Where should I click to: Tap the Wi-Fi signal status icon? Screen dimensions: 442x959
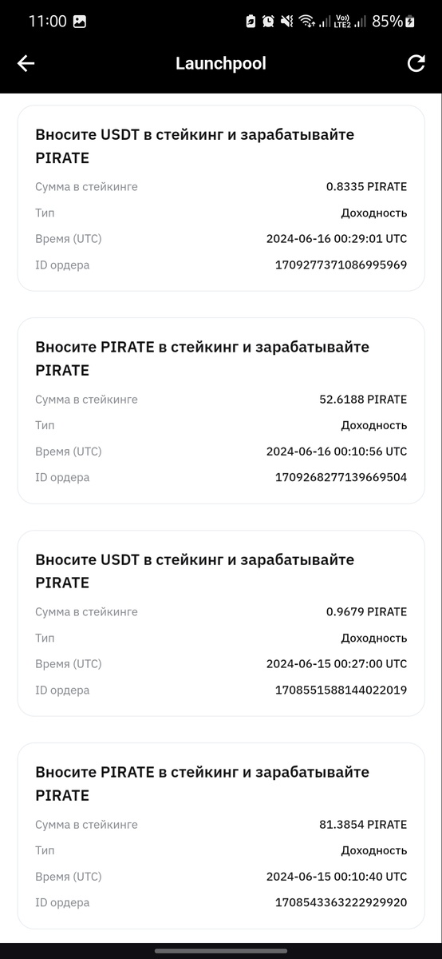point(307,22)
